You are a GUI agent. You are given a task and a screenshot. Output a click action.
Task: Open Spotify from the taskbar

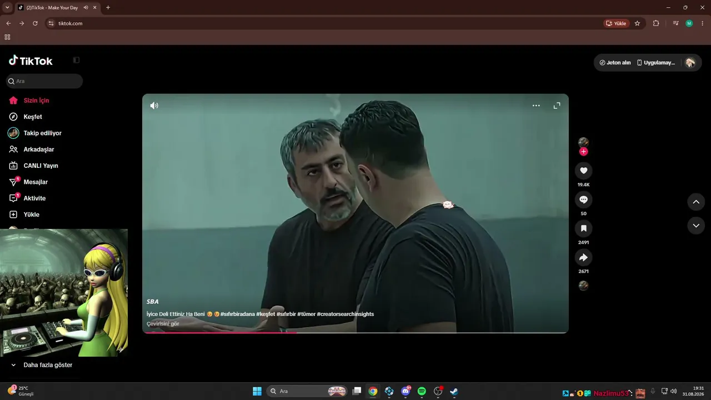tap(422, 391)
